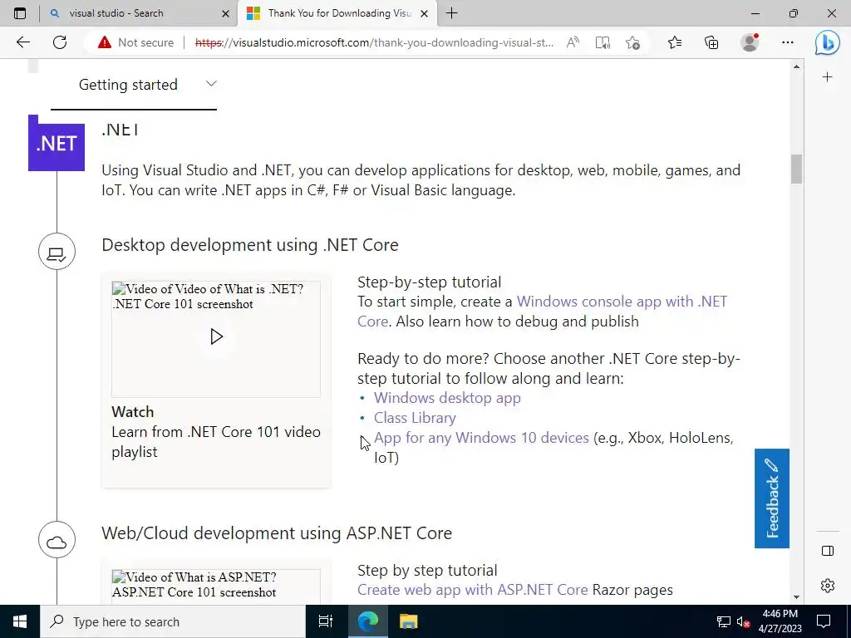This screenshot has width=851, height=638.
Task: Go back with the browser back arrow
Action: [x=22, y=42]
